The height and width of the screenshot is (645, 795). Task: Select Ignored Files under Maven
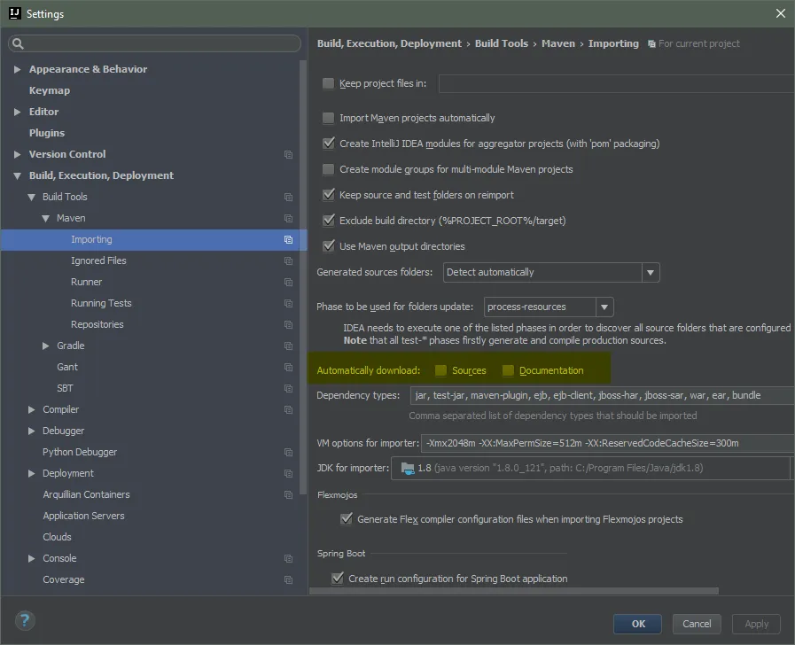pos(98,261)
